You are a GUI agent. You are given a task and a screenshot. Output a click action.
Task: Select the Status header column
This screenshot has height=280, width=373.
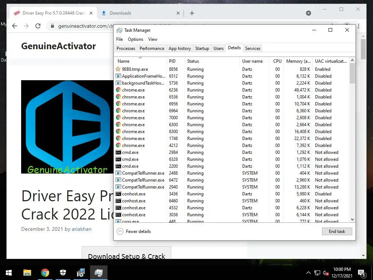[x=212, y=61]
